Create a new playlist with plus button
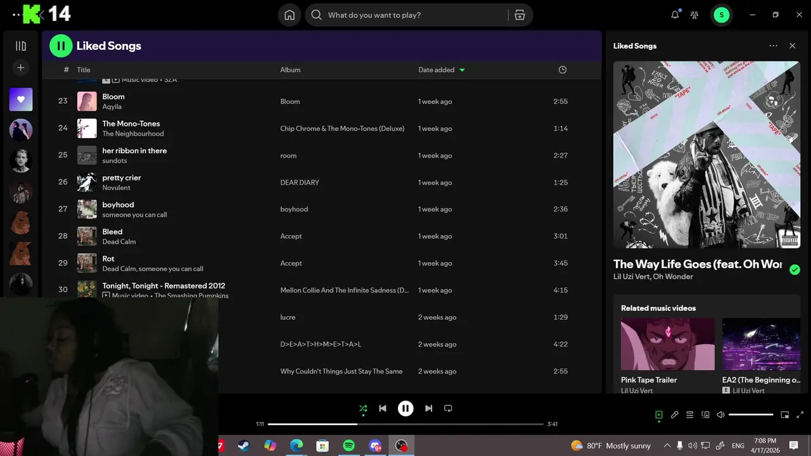811x456 pixels. click(21, 68)
